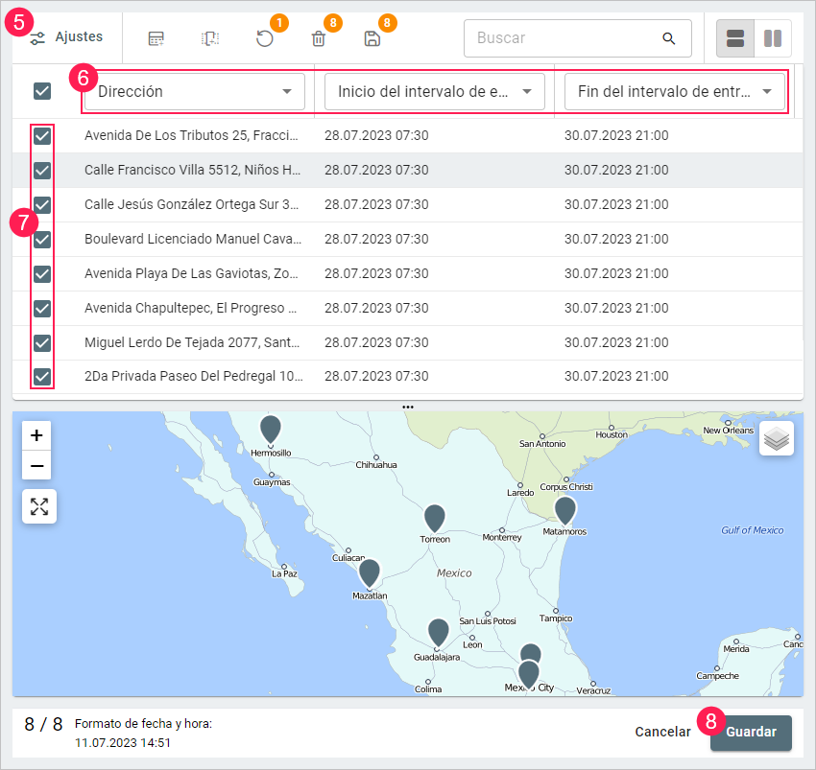Uncheck the Miguel Lerdo De Tejada row
This screenshot has height=770, width=816.
(x=42, y=342)
